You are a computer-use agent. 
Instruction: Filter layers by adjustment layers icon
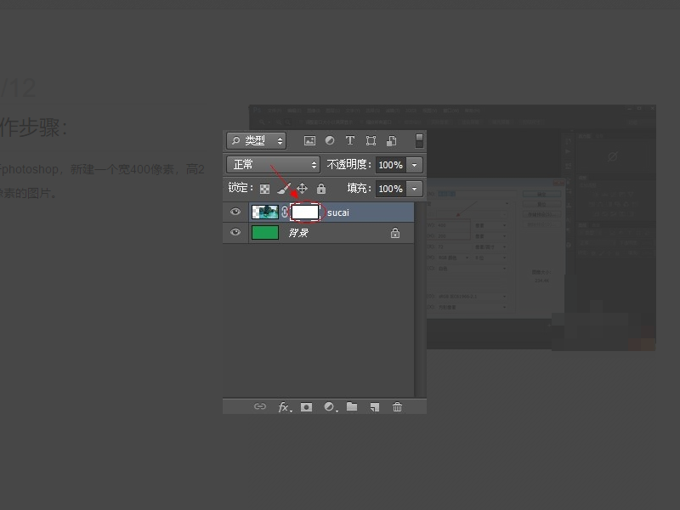click(330, 140)
